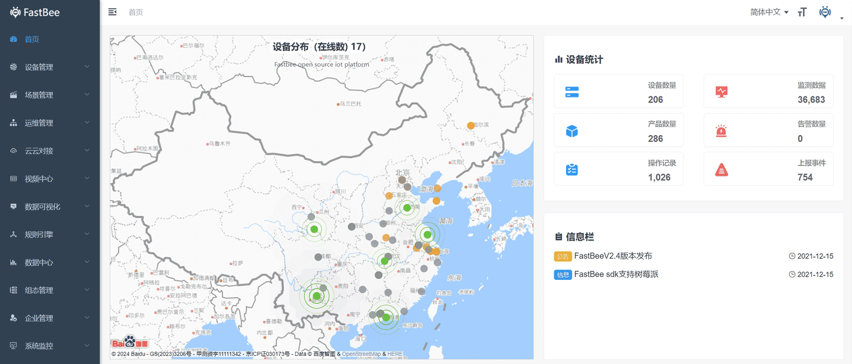Click the 视频中心 sidebar icon
852x364 pixels.
13,179
